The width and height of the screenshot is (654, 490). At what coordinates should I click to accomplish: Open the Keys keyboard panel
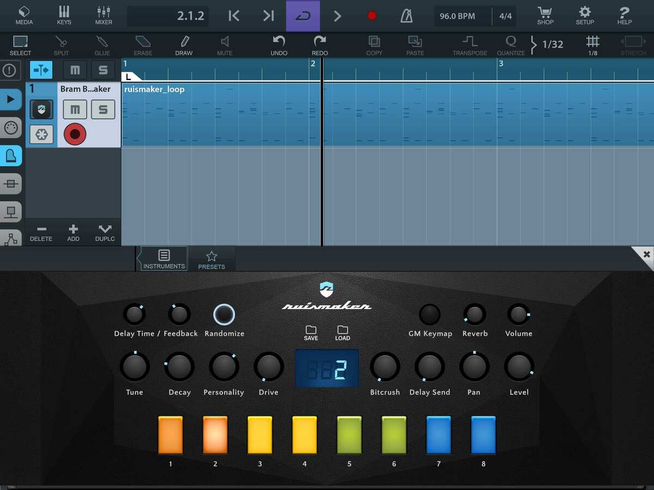point(64,15)
